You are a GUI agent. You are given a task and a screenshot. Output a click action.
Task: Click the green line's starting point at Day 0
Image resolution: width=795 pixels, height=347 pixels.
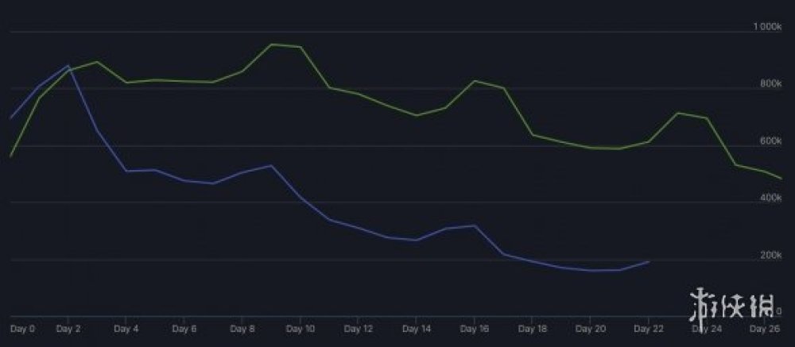coord(10,156)
